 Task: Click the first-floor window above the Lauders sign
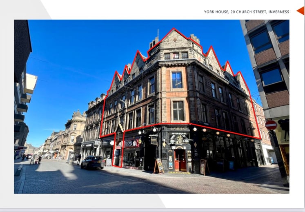pyautogui.click(x=178, y=111)
